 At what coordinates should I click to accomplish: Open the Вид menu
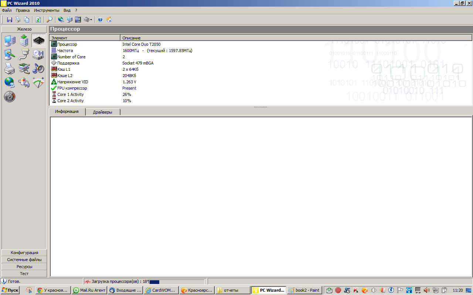pos(67,10)
